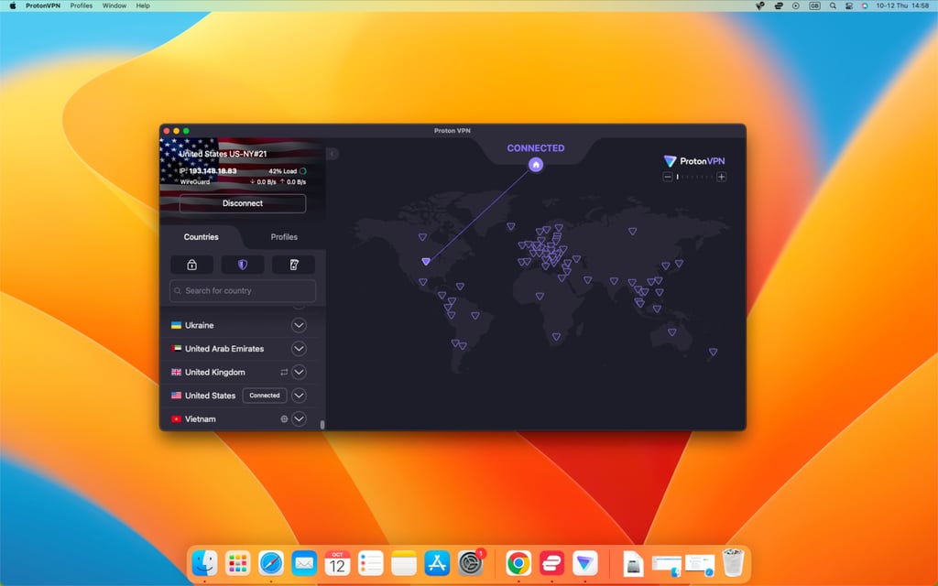The height and width of the screenshot is (586, 938).
Task: Click the map zoom slider track
Action: coord(694,177)
